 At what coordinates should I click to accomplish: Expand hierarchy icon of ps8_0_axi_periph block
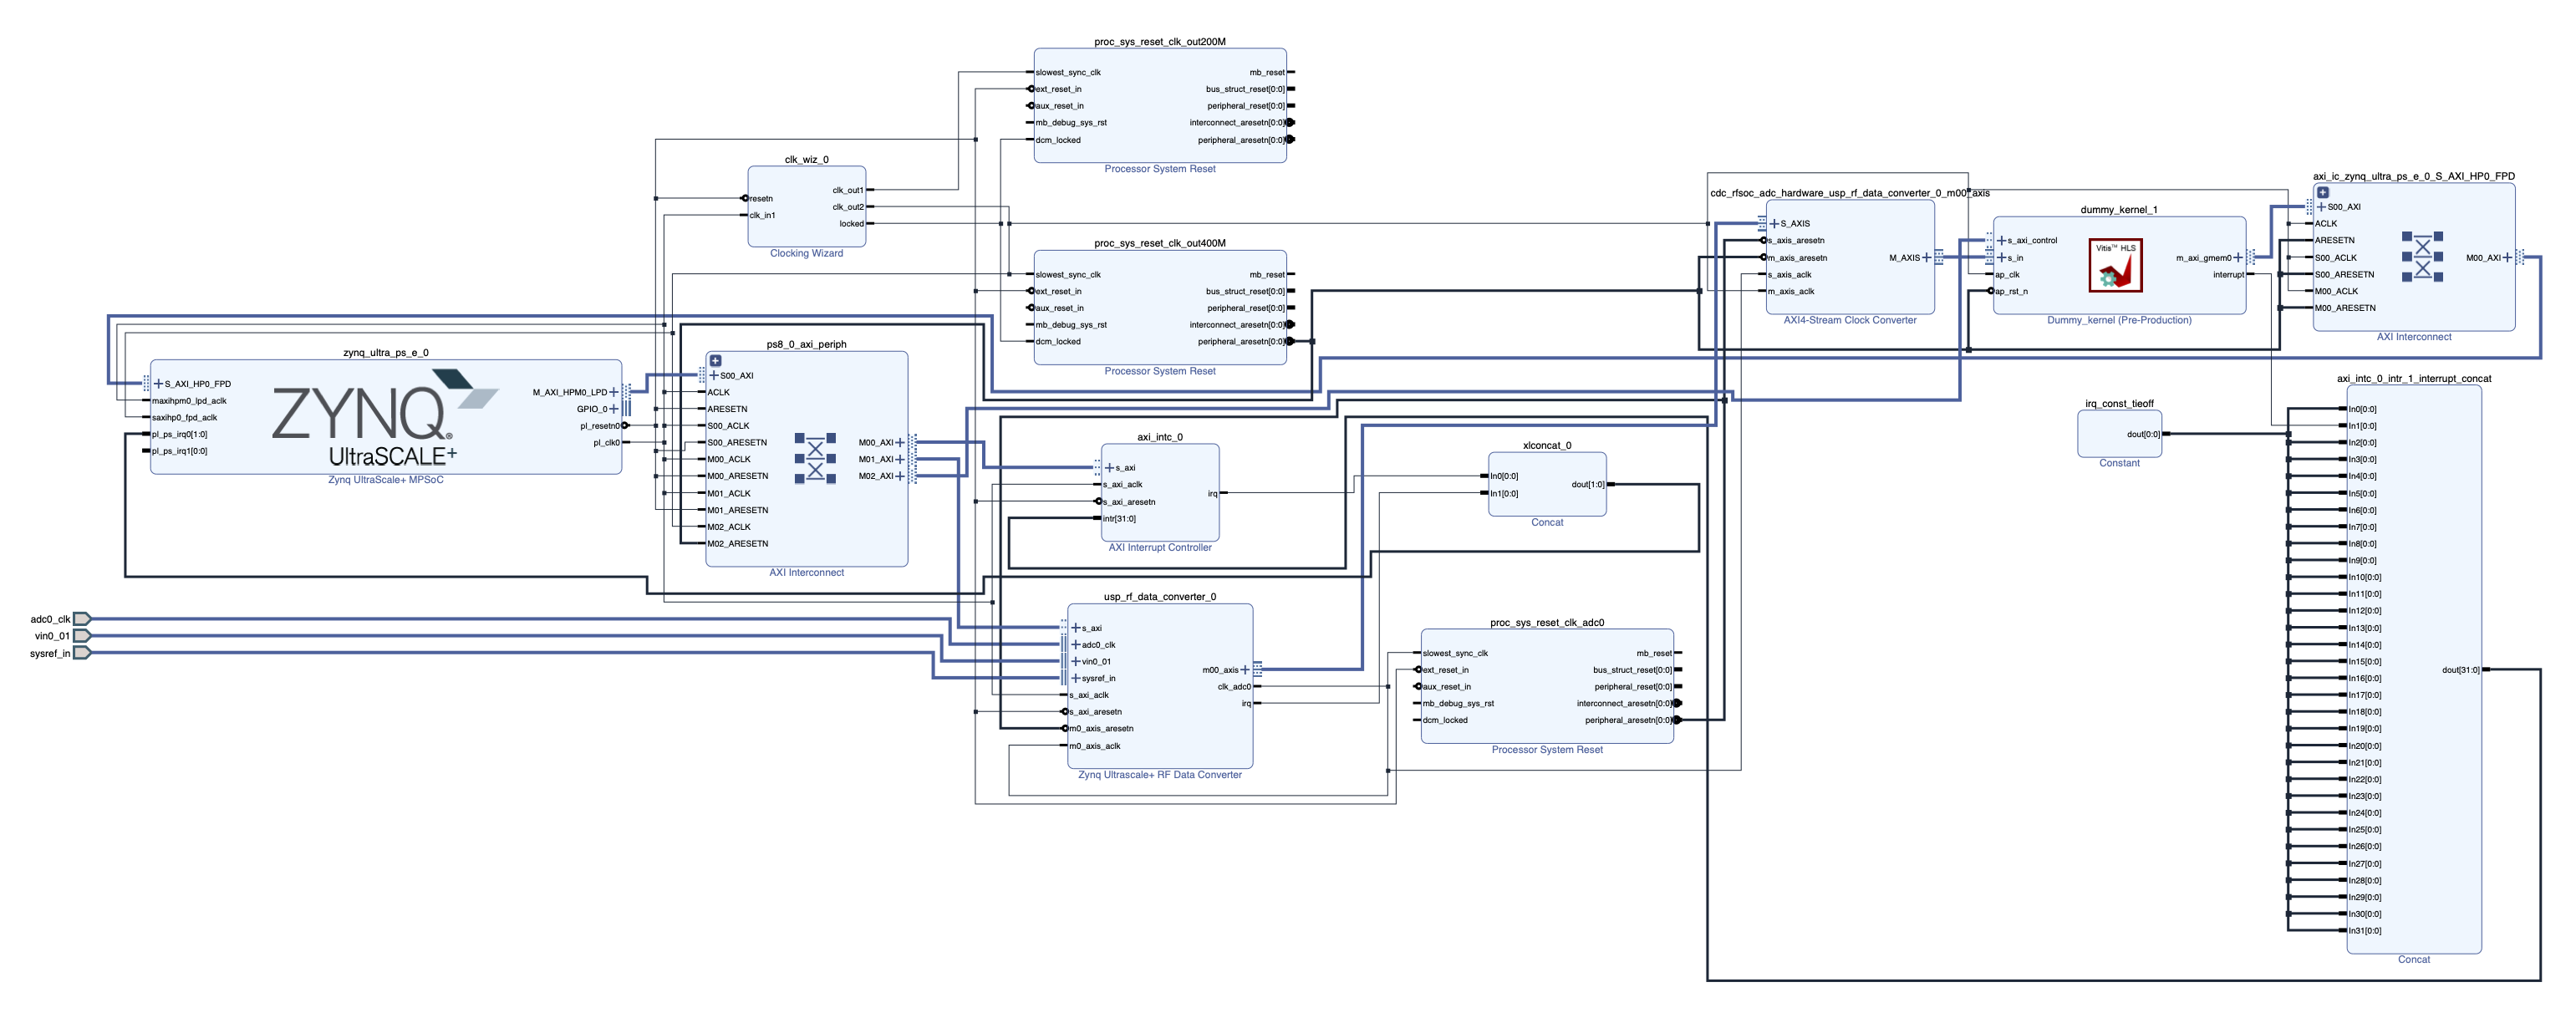point(715,360)
